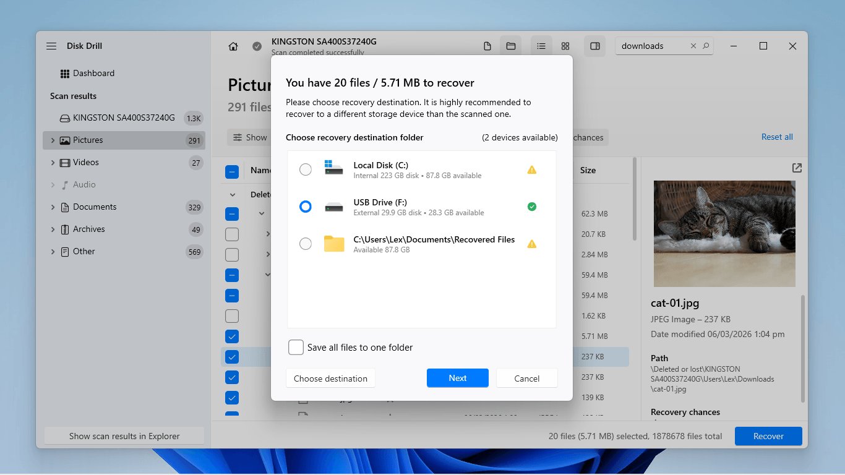This screenshot has width=845, height=475.
Task: Click the green check icon for USB Drive
Action: pos(531,207)
